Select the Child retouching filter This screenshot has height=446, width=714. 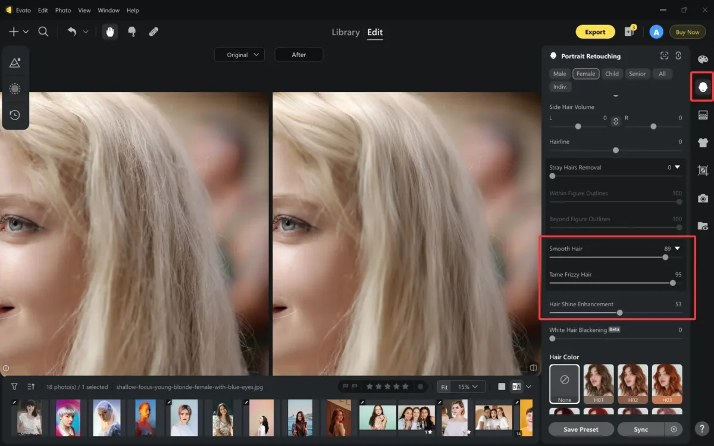click(x=612, y=74)
